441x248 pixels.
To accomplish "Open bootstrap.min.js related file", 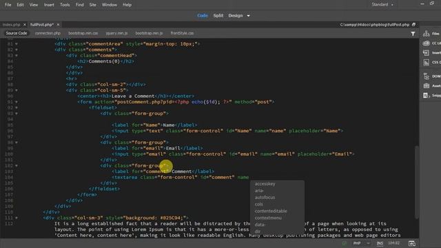I will coord(149,33).
